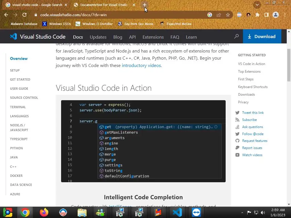Follow the introductory videos link
291x218 pixels.
(x=141, y=66)
